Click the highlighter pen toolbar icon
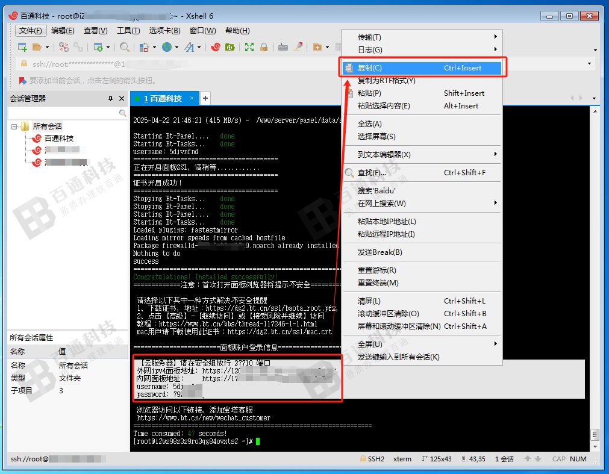This screenshot has height=474, width=609. (x=298, y=47)
